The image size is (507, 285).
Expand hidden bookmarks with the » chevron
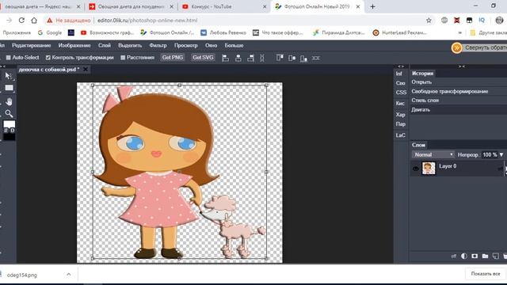coord(459,32)
